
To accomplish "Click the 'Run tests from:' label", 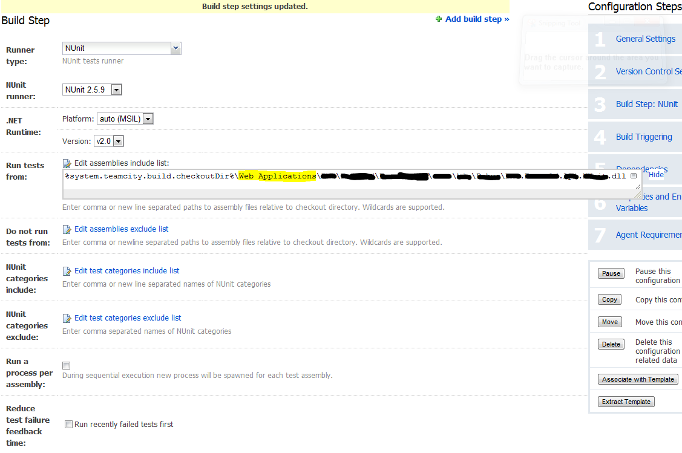I will [x=25, y=171].
